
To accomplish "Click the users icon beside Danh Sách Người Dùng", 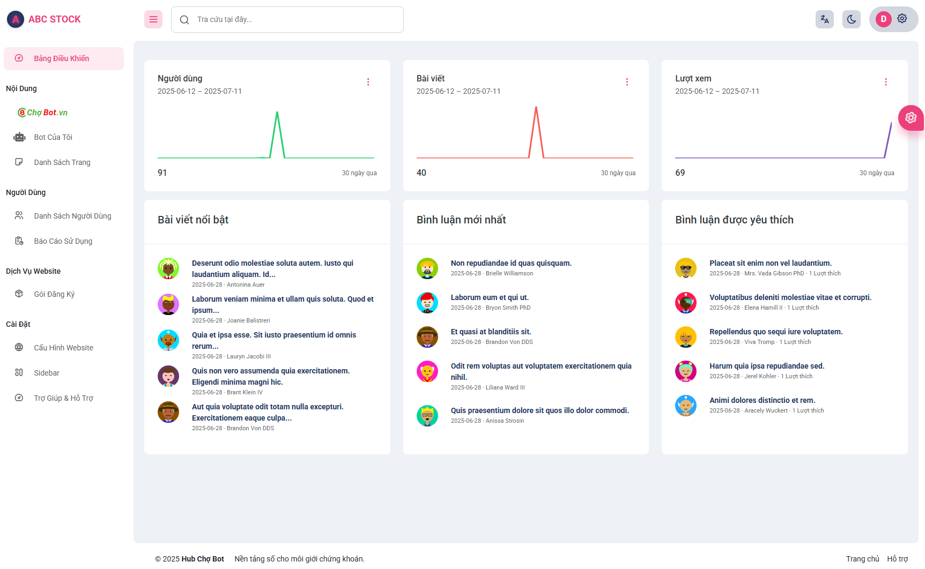I will tap(19, 216).
